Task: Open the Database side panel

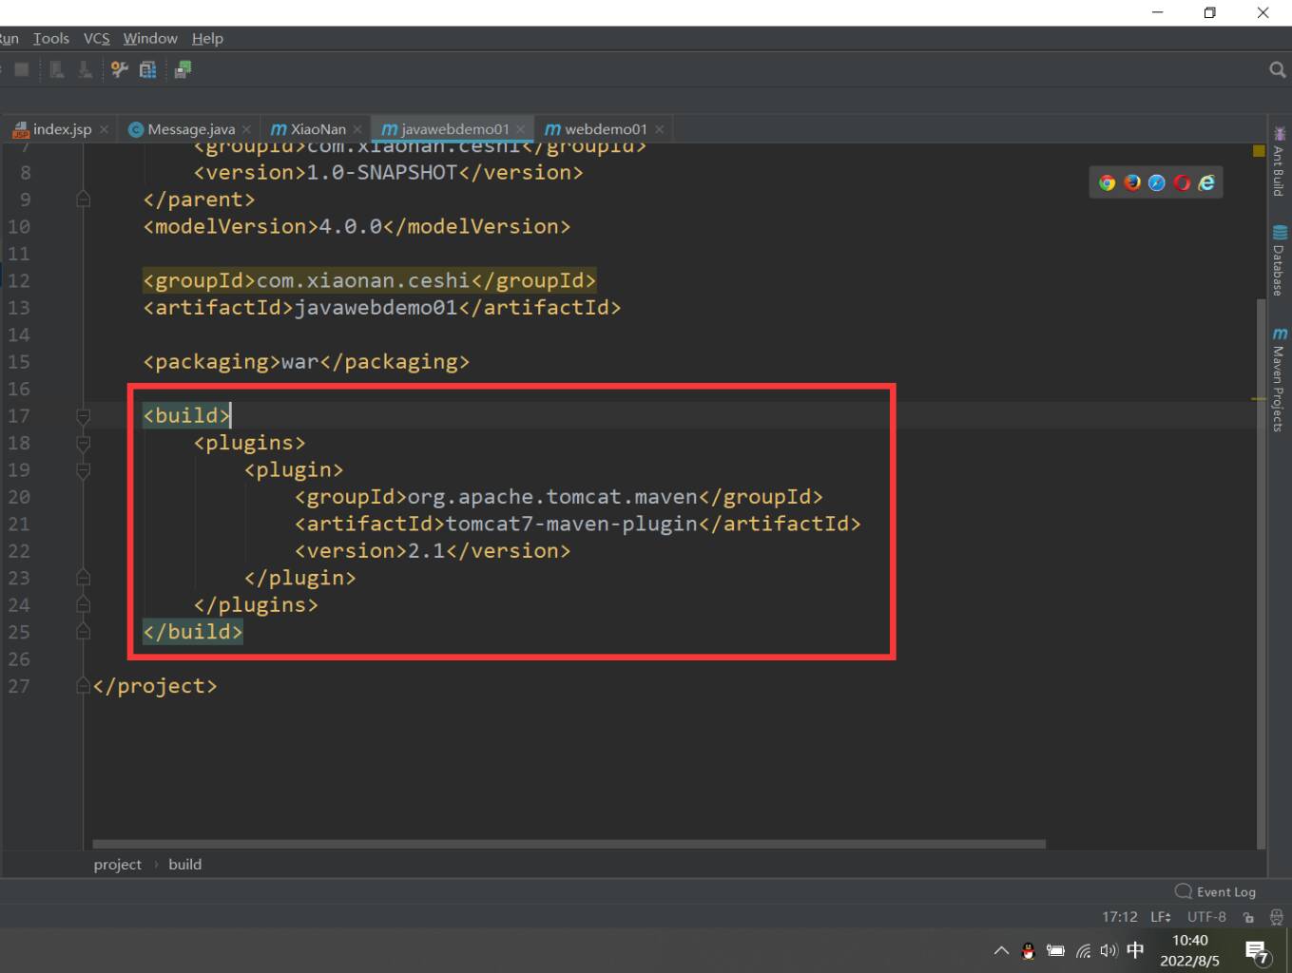Action: pyautogui.click(x=1279, y=261)
